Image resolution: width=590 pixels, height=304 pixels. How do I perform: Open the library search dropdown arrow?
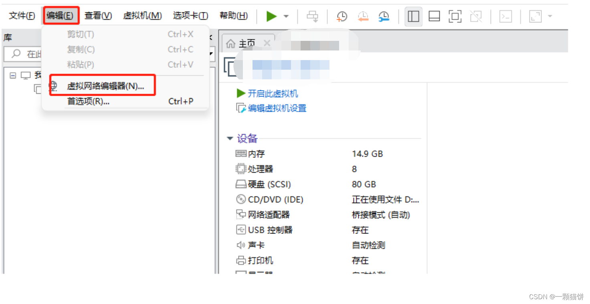(x=211, y=54)
